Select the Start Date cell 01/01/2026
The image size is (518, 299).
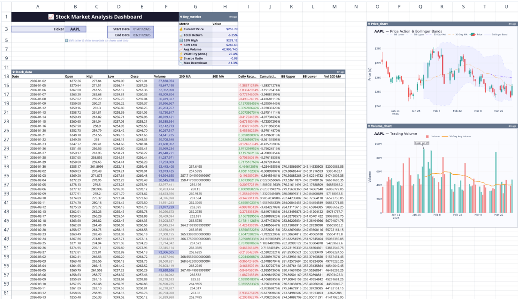[x=142, y=29]
